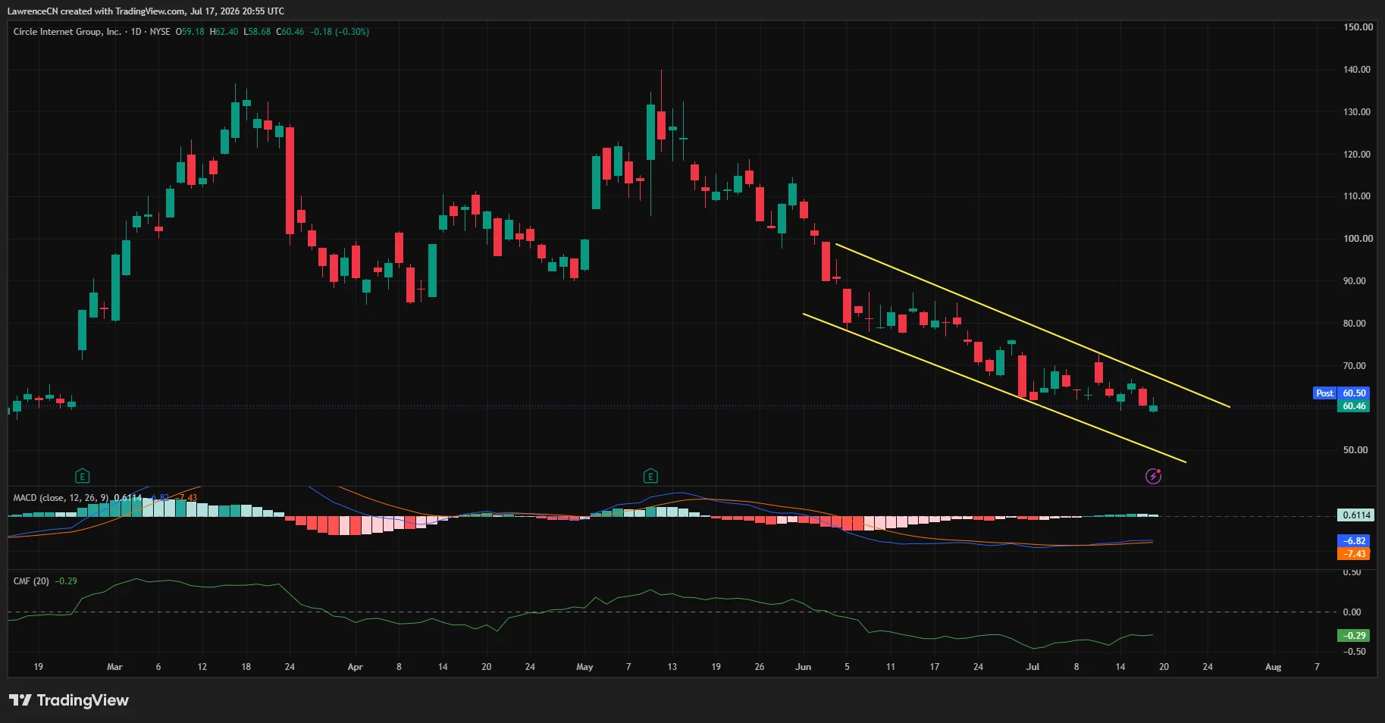Click the blue −6.82 MACD axis tag
Image resolution: width=1385 pixels, height=723 pixels.
[1354, 541]
